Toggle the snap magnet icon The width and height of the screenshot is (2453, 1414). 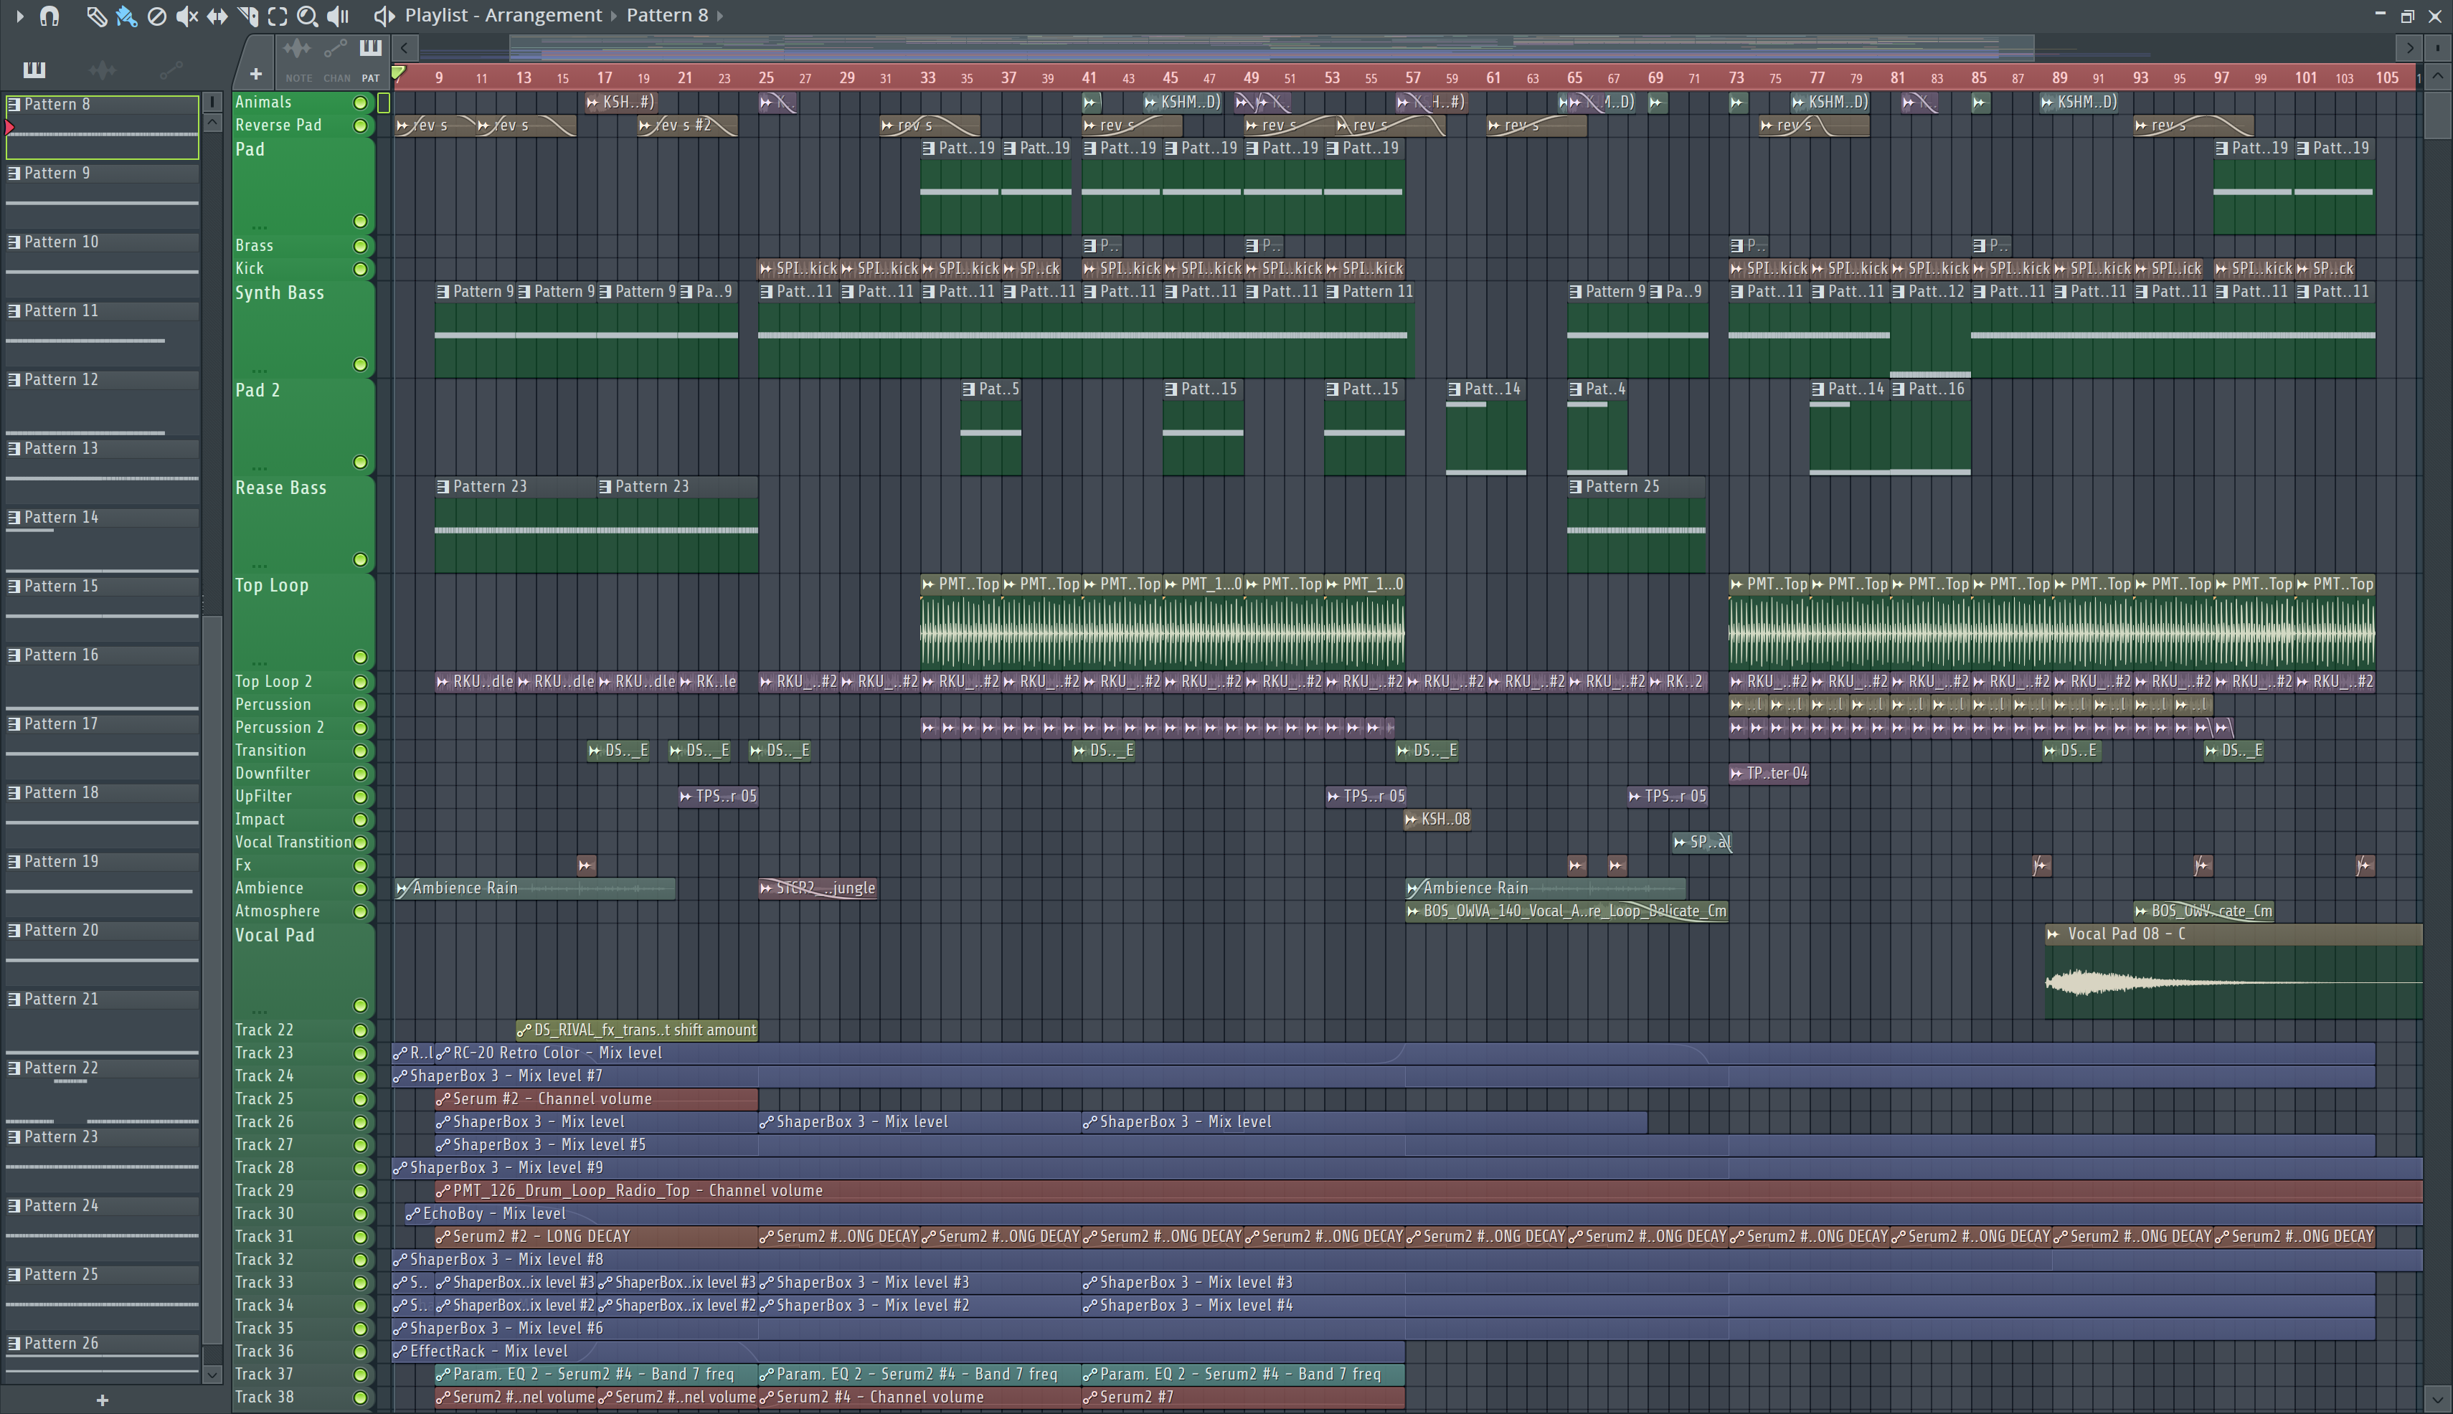click(x=49, y=16)
